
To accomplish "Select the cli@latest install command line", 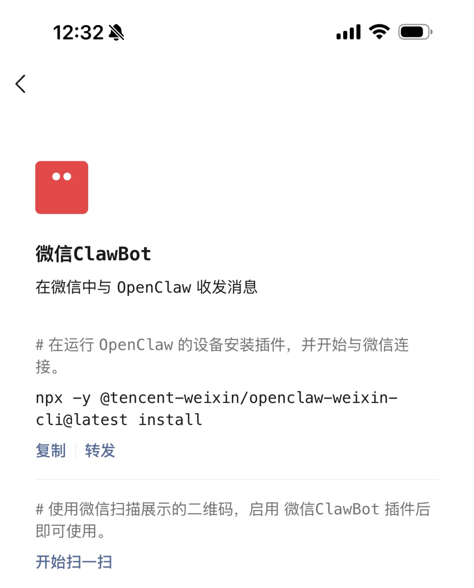I will tap(119, 420).
